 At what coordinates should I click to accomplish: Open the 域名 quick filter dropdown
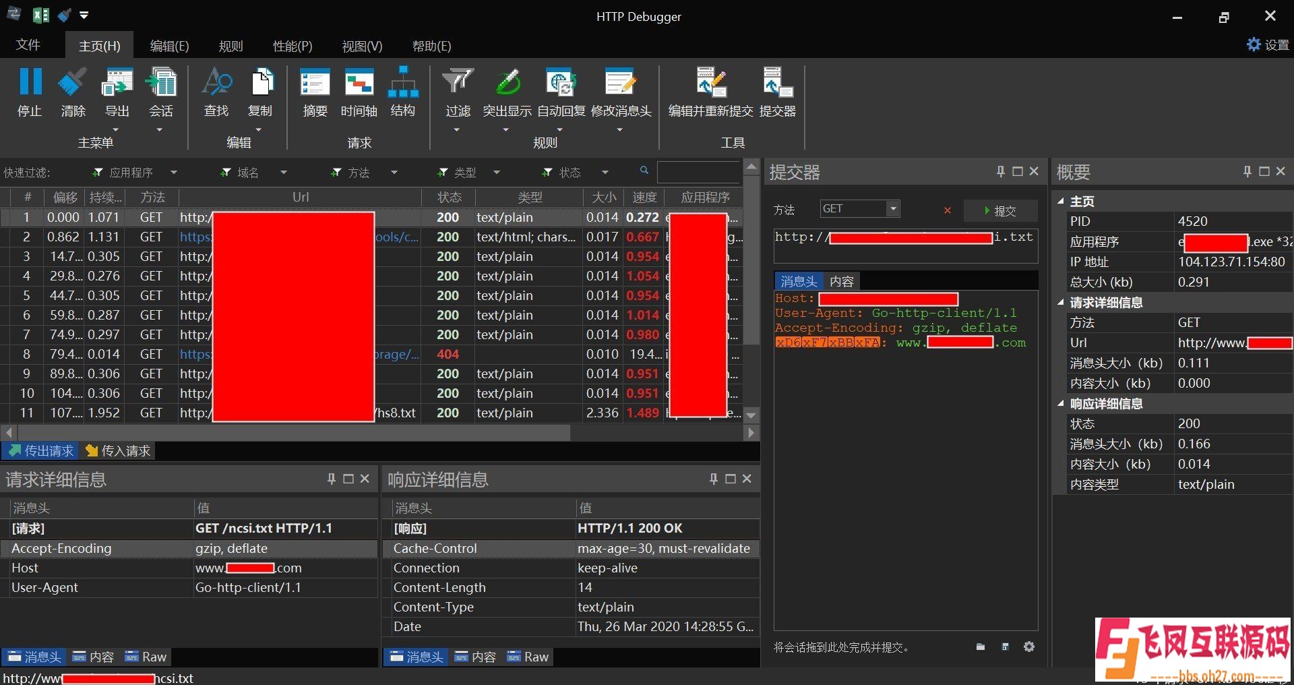coord(284,173)
